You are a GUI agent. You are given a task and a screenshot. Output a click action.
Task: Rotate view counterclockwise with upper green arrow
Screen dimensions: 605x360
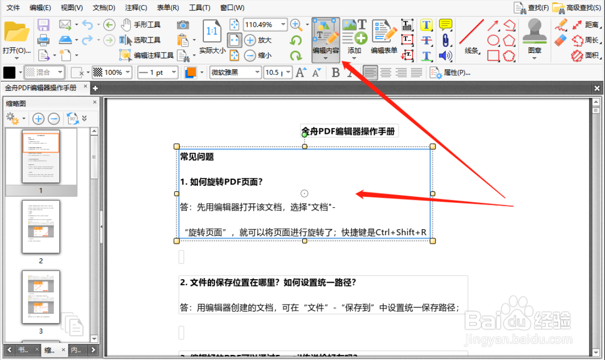click(296, 40)
